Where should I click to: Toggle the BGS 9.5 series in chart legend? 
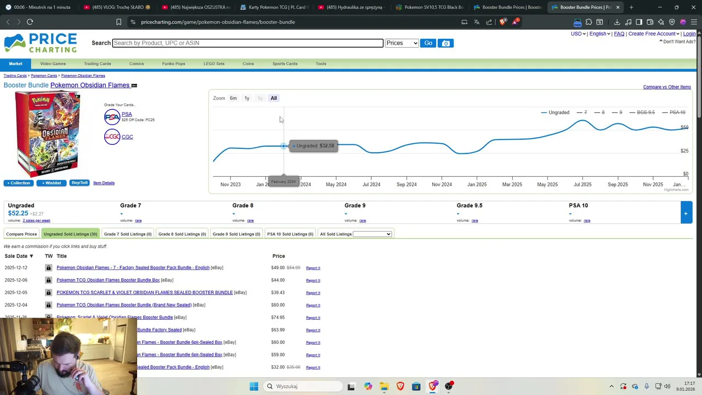click(642, 112)
